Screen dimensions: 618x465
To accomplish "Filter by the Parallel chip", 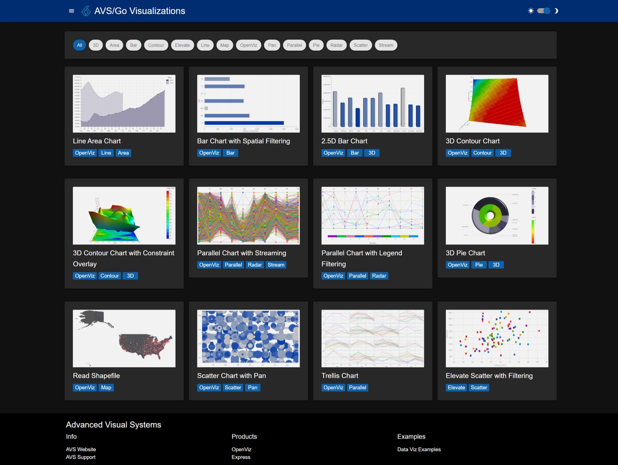I will 294,45.
